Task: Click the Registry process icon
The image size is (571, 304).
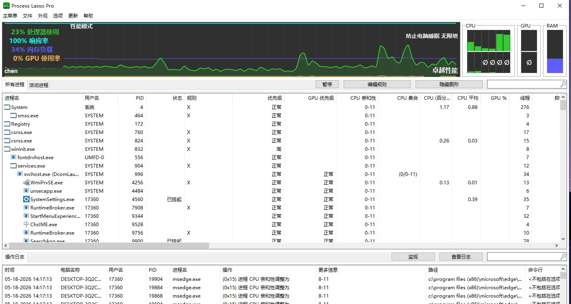Action: tap(7, 124)
